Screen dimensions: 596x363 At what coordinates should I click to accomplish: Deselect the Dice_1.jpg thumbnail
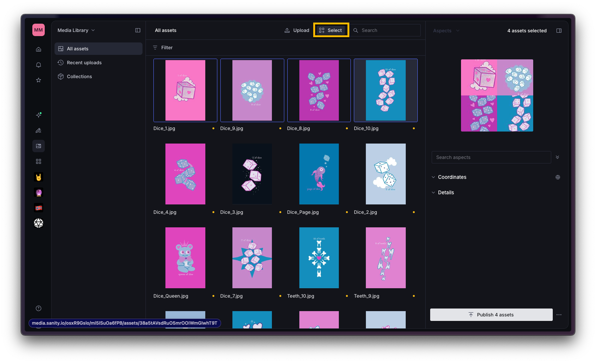click(x=185, y=90)
